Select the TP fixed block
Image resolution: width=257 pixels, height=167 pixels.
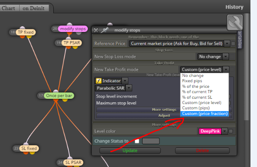[25, 32]
